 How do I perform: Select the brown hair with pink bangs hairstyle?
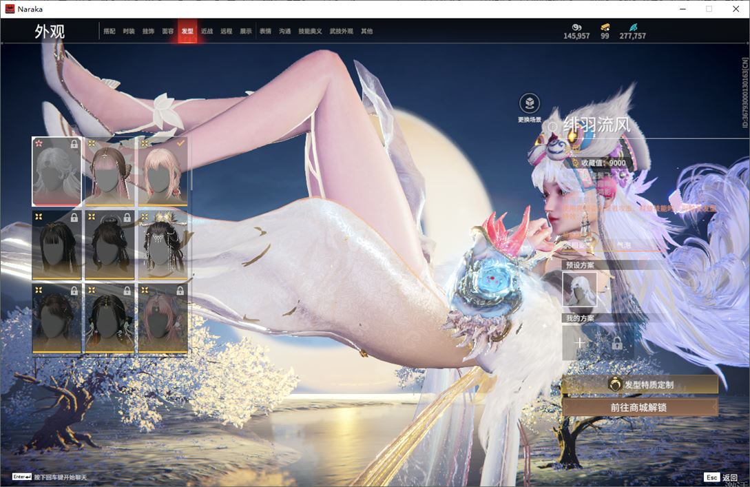click(x=110, y=172)
